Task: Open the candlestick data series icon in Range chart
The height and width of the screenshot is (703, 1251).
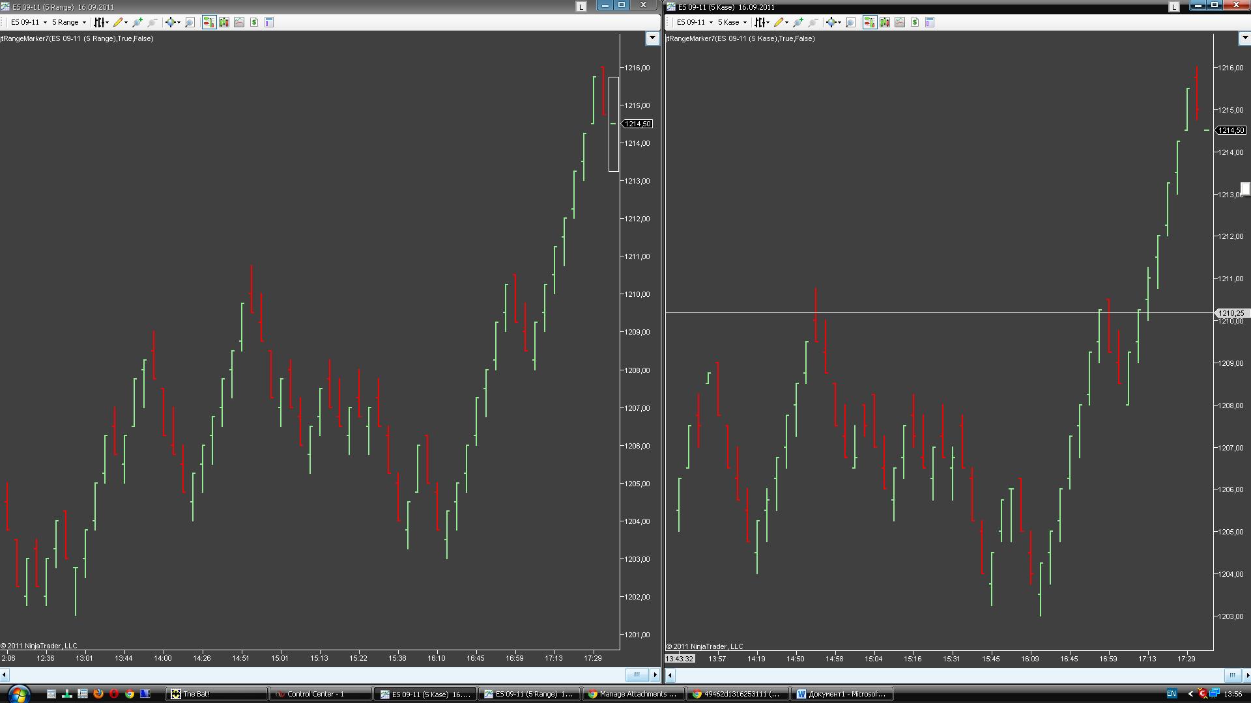Action: (x=224, y=22)
